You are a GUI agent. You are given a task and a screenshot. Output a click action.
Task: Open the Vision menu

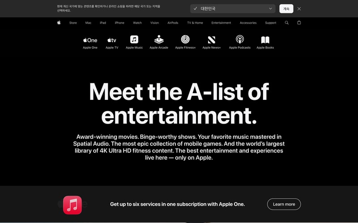[x=154, y=23]
